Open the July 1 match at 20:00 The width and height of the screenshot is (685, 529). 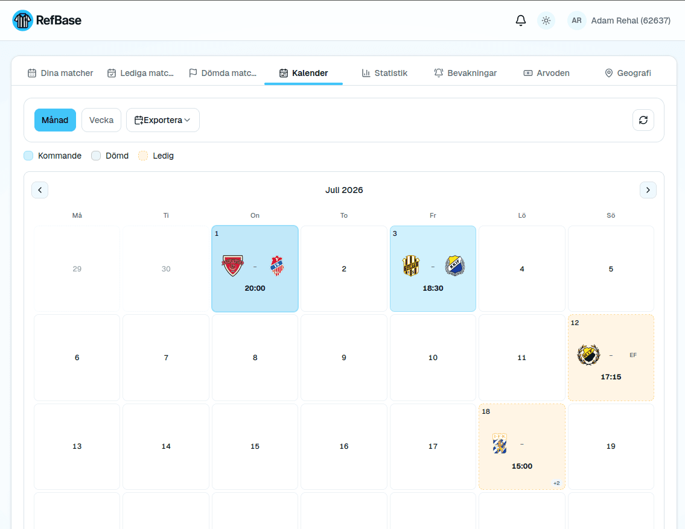point(255,268)
